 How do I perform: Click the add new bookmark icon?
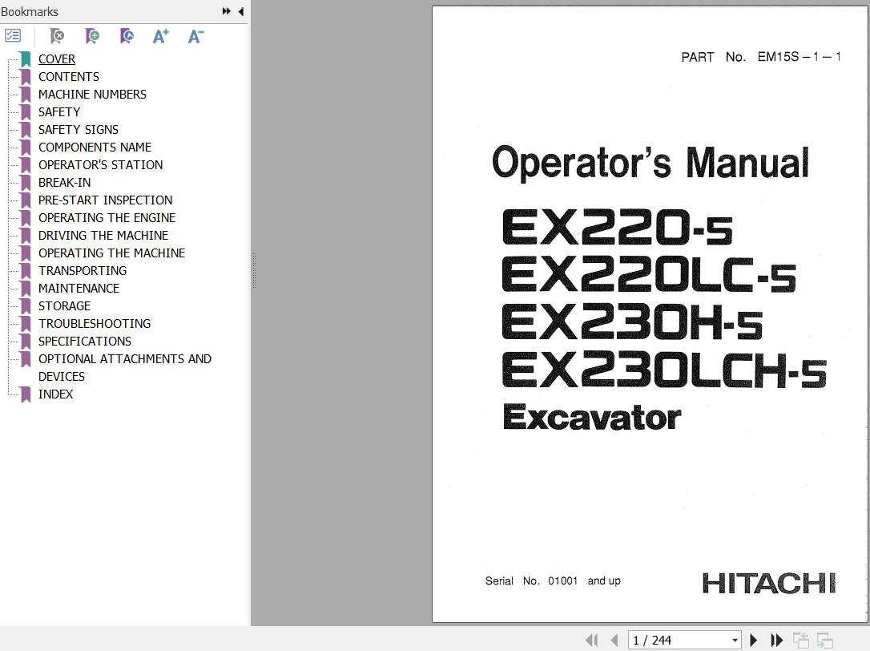[92, 36]
